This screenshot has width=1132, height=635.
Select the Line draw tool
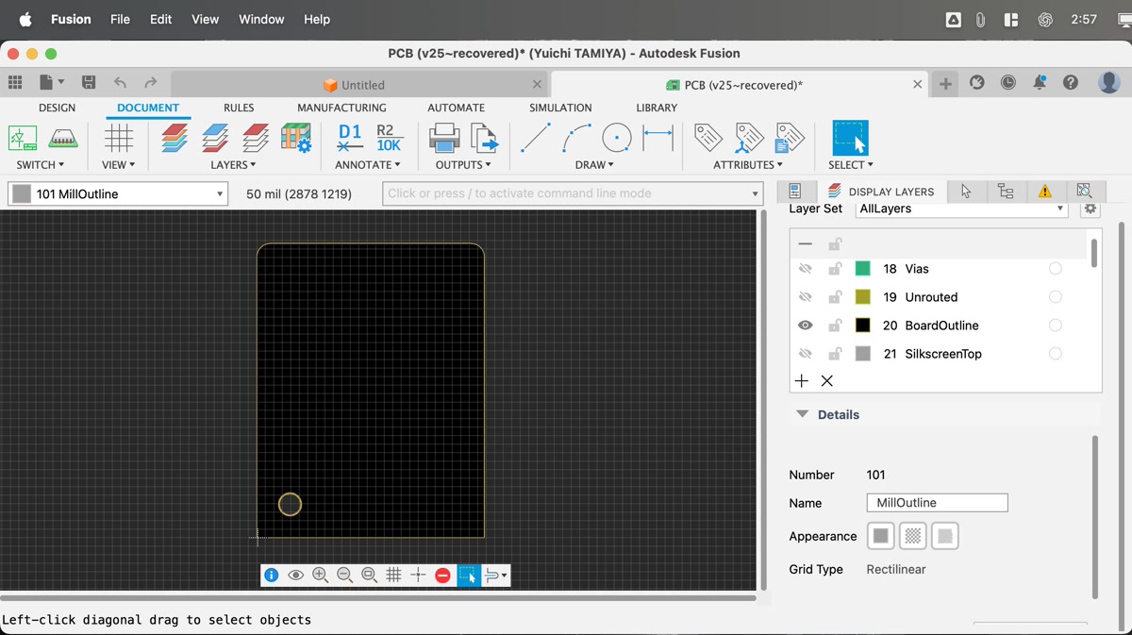535,138
